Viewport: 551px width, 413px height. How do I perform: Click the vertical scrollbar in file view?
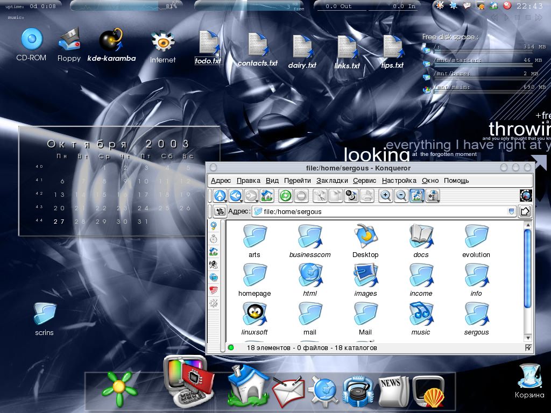tap(528, 269)
